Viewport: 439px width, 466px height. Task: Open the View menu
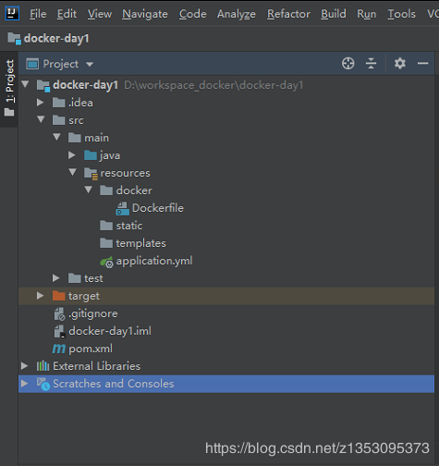pos(100,14)
